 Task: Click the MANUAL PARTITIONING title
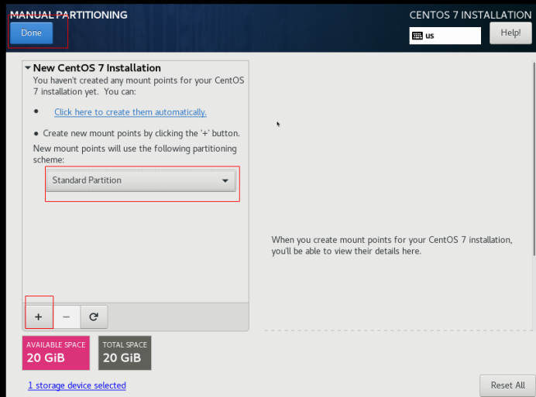[x=68, y=15]
